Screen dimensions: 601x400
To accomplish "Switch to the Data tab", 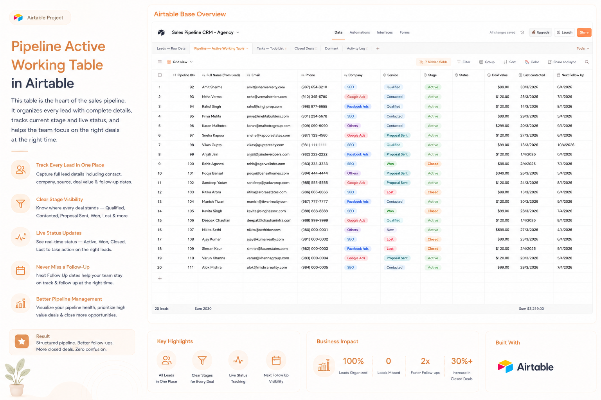I will pyautogui.click(x=338, y=32).
